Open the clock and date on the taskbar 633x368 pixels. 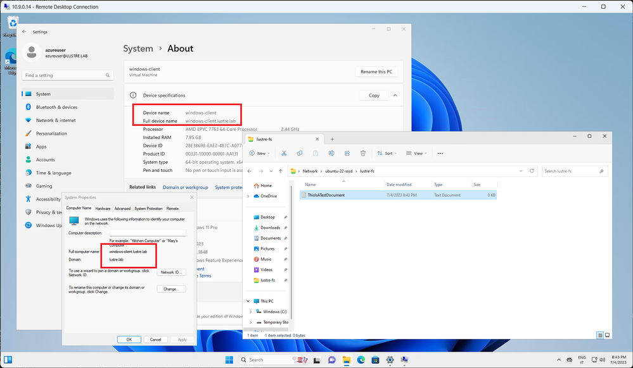click(x=619, y=360)
